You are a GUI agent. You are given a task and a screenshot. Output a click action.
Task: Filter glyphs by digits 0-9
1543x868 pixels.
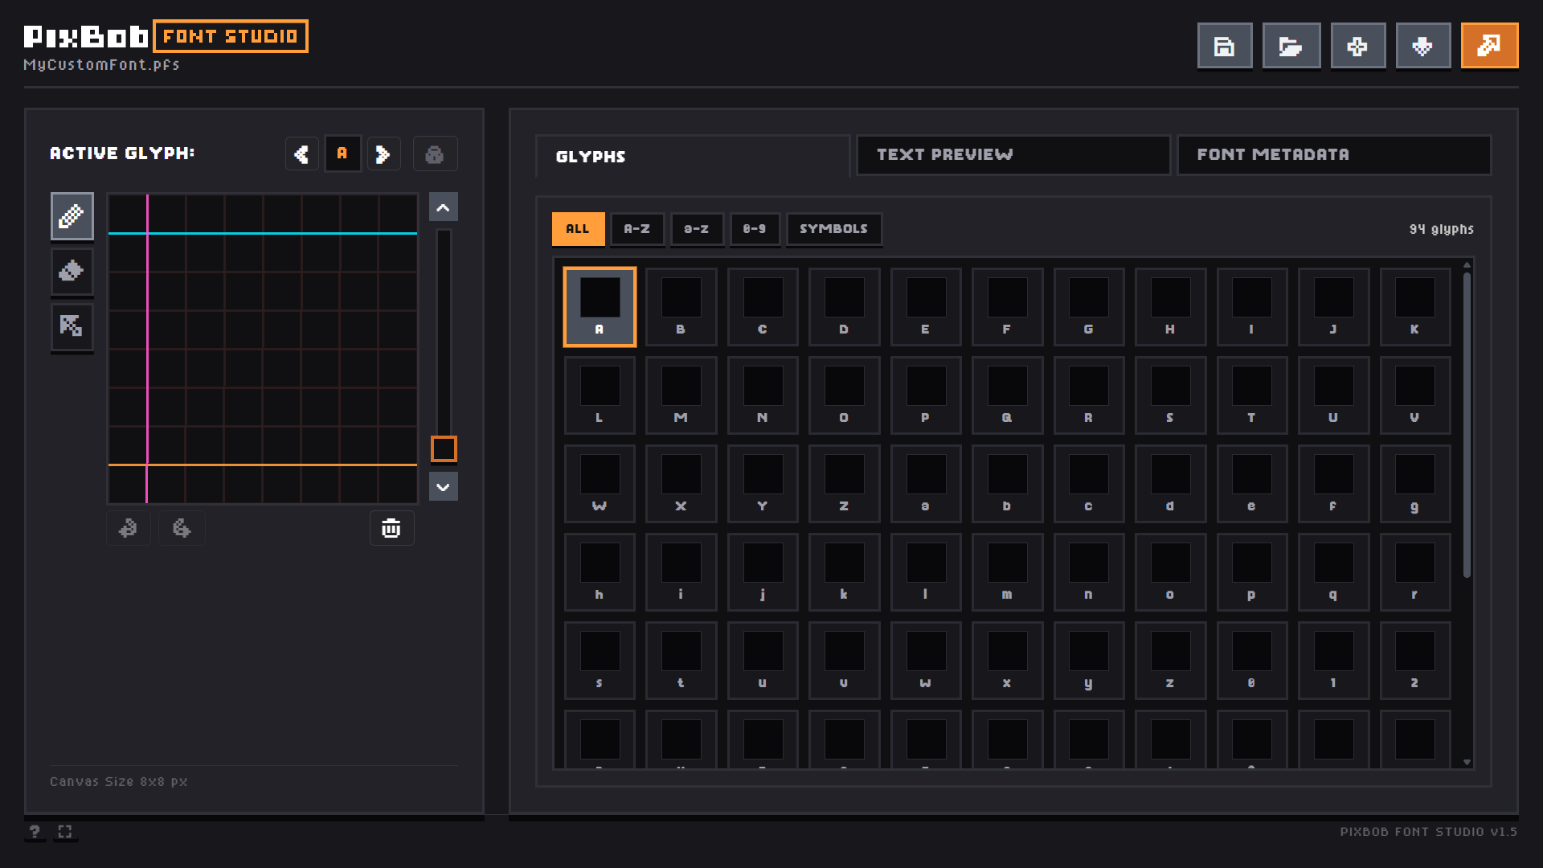pos(755,229)
